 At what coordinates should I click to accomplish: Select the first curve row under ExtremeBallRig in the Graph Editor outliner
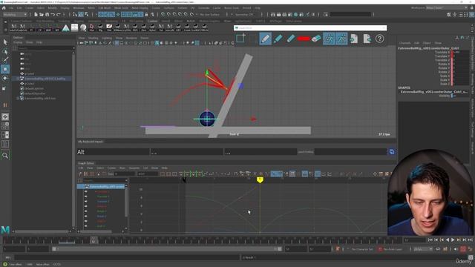tap(103, 191)
